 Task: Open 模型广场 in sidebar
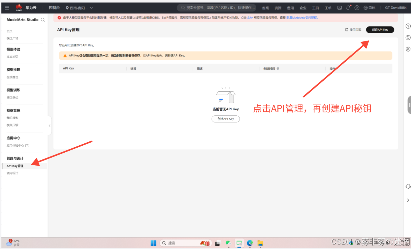(x=12, y=38)
